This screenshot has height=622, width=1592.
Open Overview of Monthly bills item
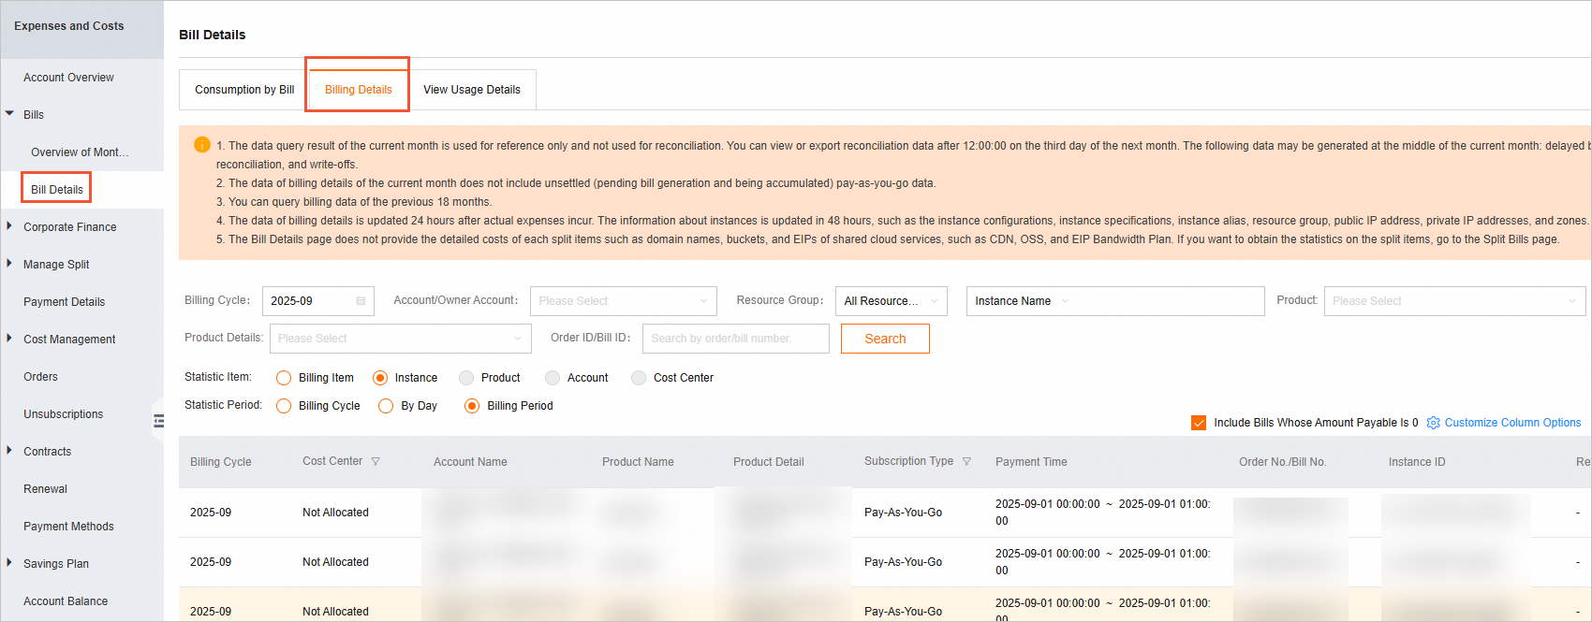(80, 152)
